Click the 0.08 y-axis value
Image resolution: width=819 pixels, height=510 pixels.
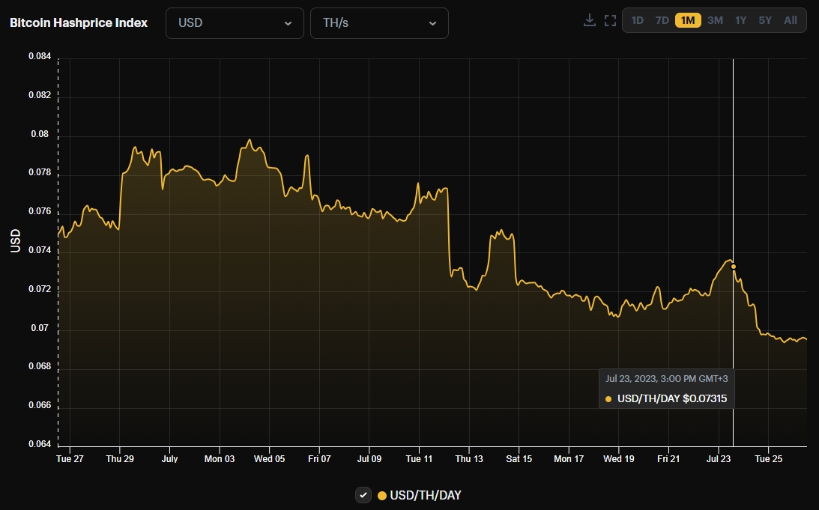tap(40, 134)
